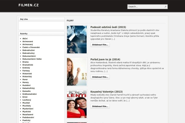Open the Kouzelný Valentýn poster thumbnail

(77, 104)
